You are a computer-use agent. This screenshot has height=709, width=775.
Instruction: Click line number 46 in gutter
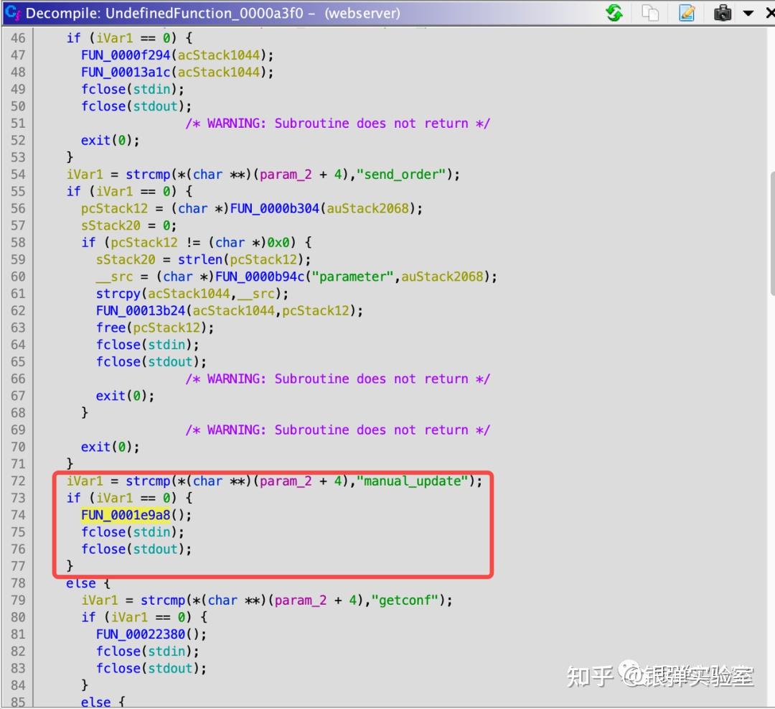(18, 38)
